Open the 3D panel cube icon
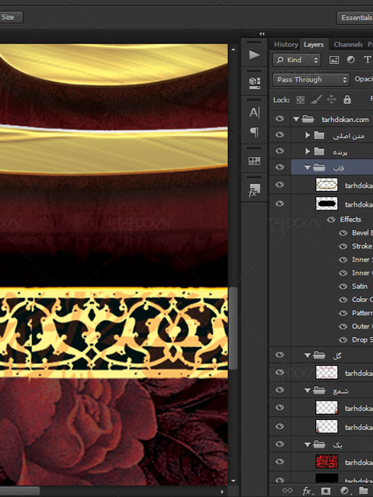The width and height of the screenshot is (373, 497). 254,83
